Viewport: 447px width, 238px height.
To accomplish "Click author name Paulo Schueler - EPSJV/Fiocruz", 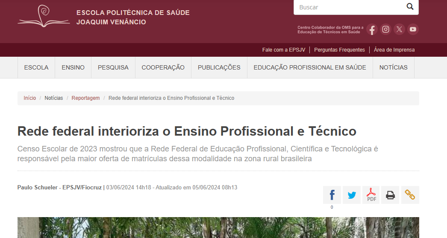I will click(x=59, y=187).
